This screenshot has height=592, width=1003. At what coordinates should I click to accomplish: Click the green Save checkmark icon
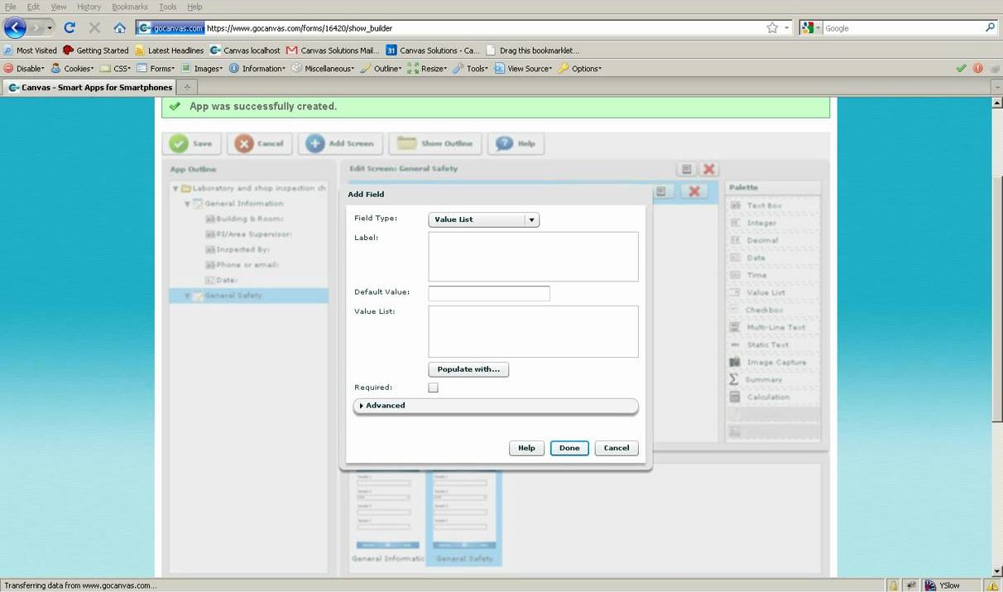click(x=179, y=143)
